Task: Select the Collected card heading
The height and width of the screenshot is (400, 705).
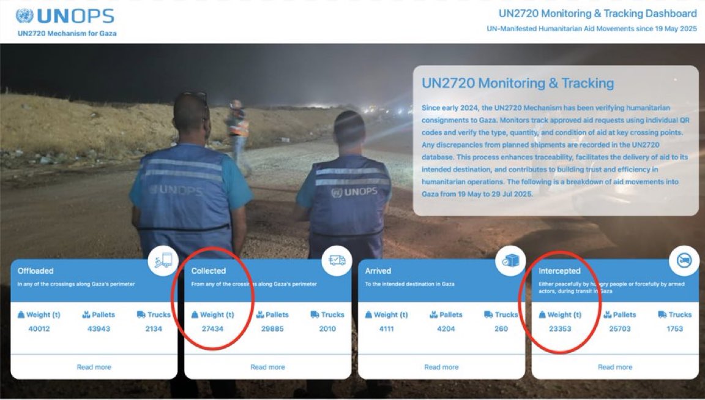Action: [209, 271]
